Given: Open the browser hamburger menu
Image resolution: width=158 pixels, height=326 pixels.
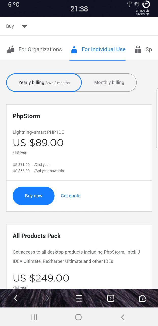Looking at the screenshot, I should click(79, 298).
